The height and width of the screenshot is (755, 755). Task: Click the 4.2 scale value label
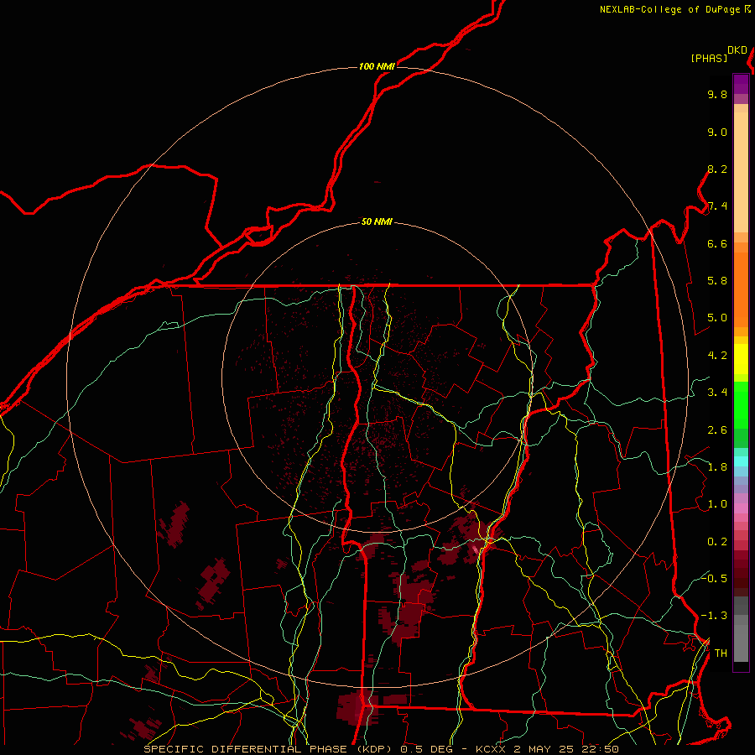pyautogui.click(x=717, y=356)
